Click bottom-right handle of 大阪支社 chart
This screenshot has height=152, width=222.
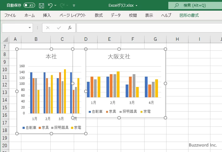(165, 118)
